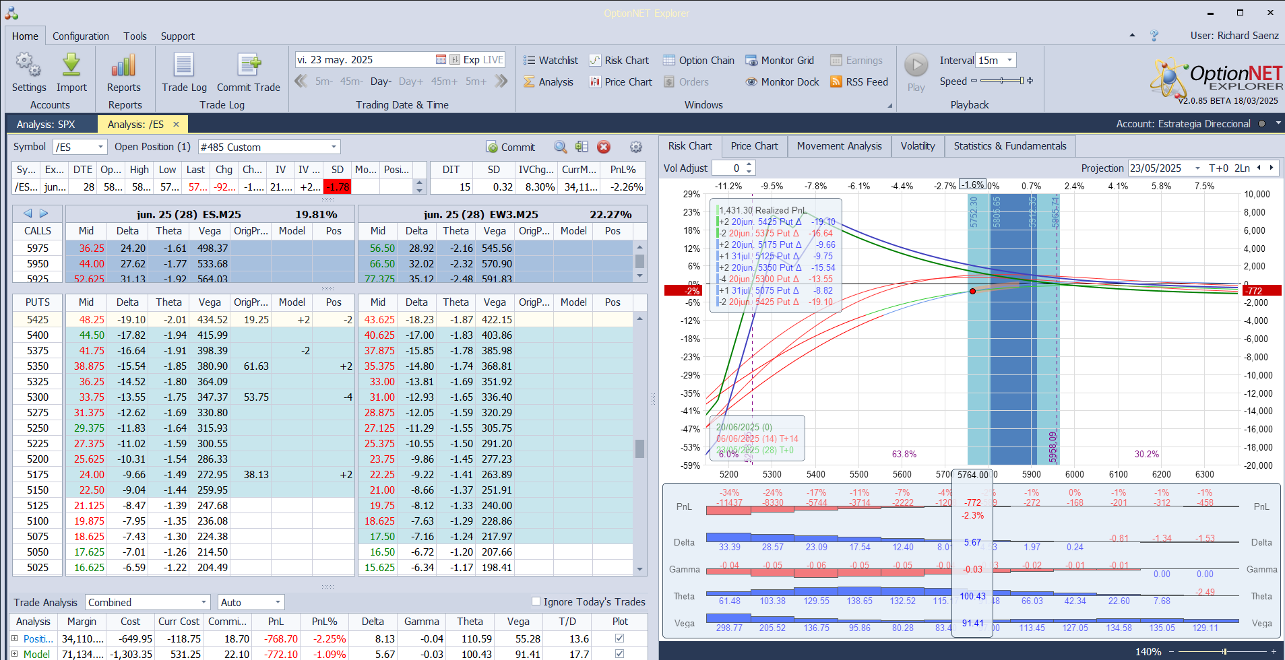Screen dimensions: 1285x660
Task: Open the Price Chart window from the ribbon
Action: coord(621,82)
